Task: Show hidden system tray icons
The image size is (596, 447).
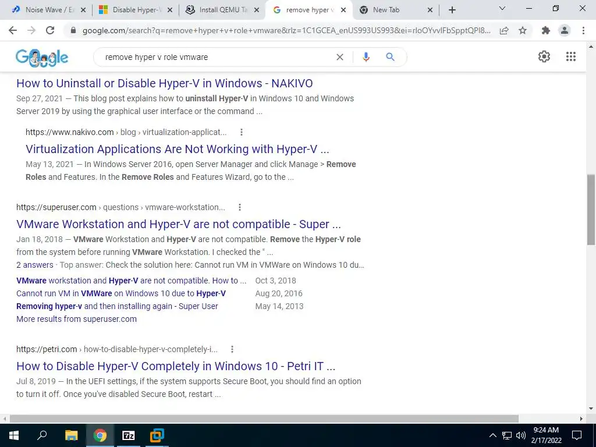Action: [492, 435]
